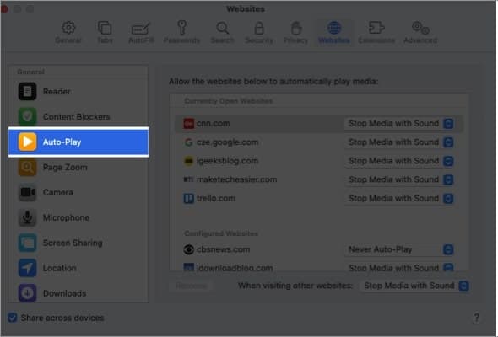Open Camera settings in the sidebar

[x=78, y=192]
